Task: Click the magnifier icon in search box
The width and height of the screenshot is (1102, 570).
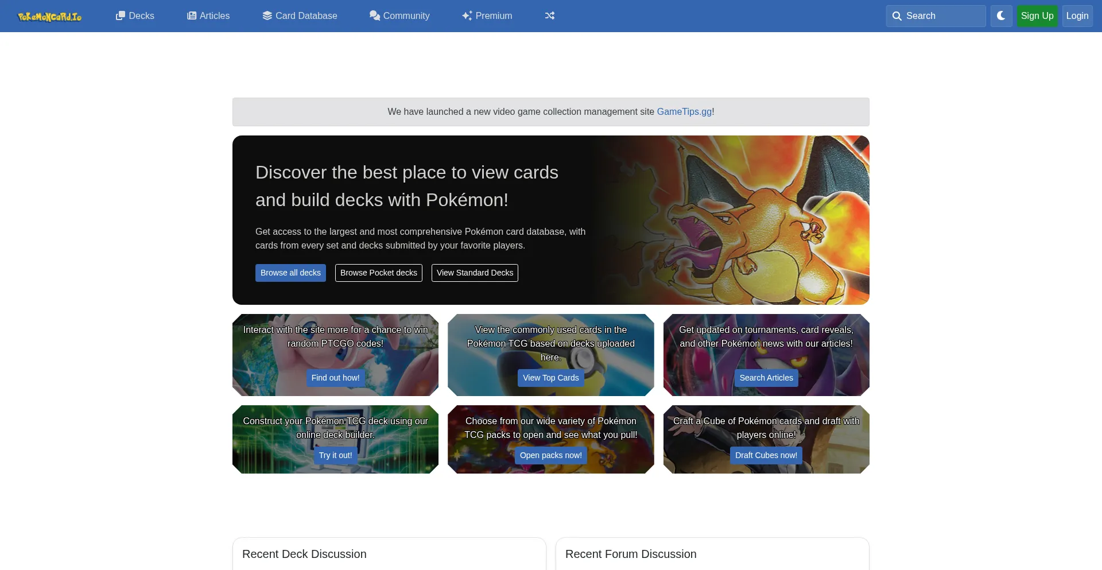Action: tap(897, 16)
